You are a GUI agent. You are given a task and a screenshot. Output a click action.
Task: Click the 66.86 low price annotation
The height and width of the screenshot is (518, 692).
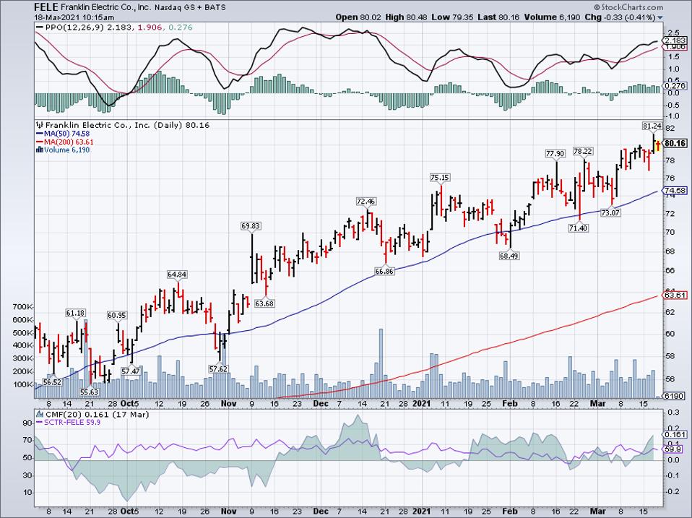tap(384, 272)
